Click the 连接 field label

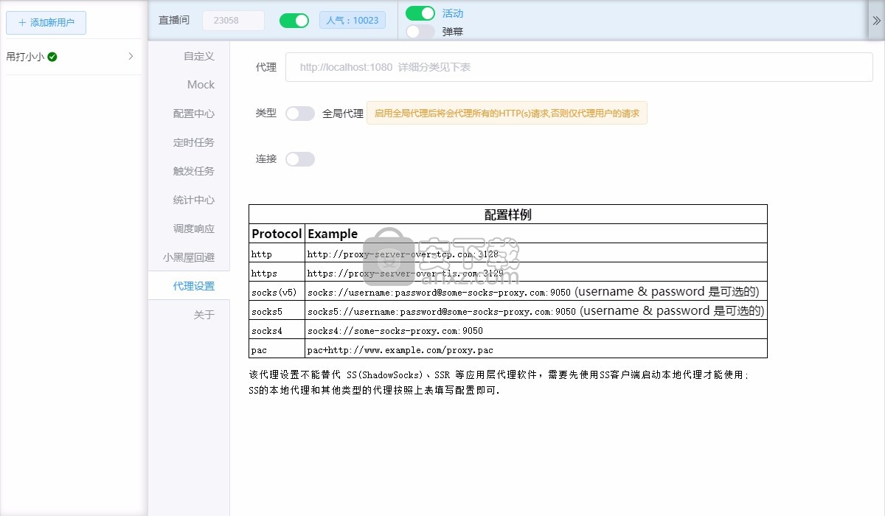(266, 158)
